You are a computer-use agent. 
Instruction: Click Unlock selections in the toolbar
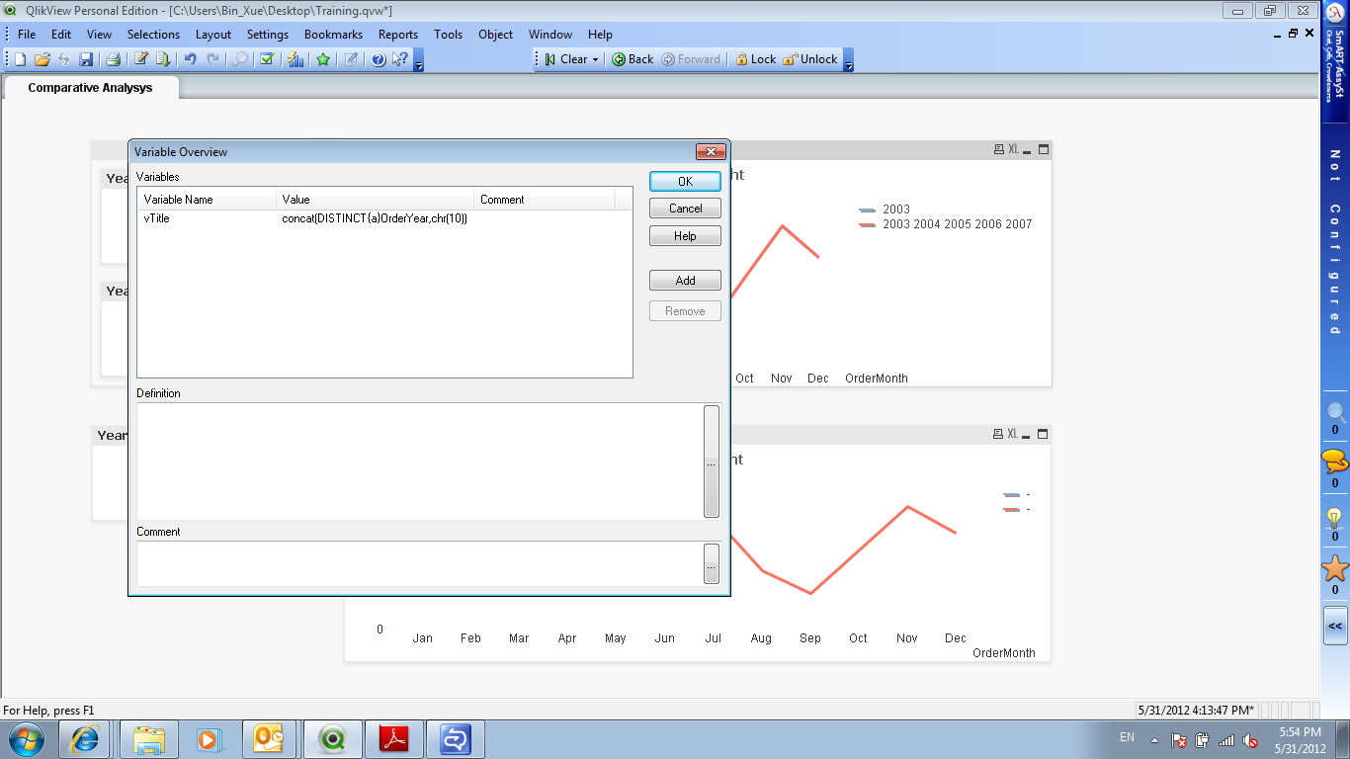(810, 59)
